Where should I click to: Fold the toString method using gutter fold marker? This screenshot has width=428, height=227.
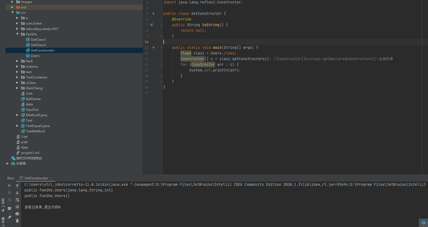[x=162, y=25]
